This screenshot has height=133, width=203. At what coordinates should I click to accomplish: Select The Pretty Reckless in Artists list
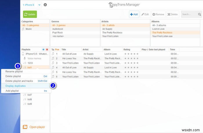coord(125,33)
